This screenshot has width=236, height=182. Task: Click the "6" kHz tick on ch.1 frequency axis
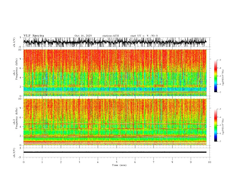(21, 68)
